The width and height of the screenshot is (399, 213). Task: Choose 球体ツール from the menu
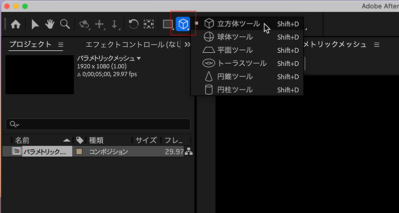(235, 37)
